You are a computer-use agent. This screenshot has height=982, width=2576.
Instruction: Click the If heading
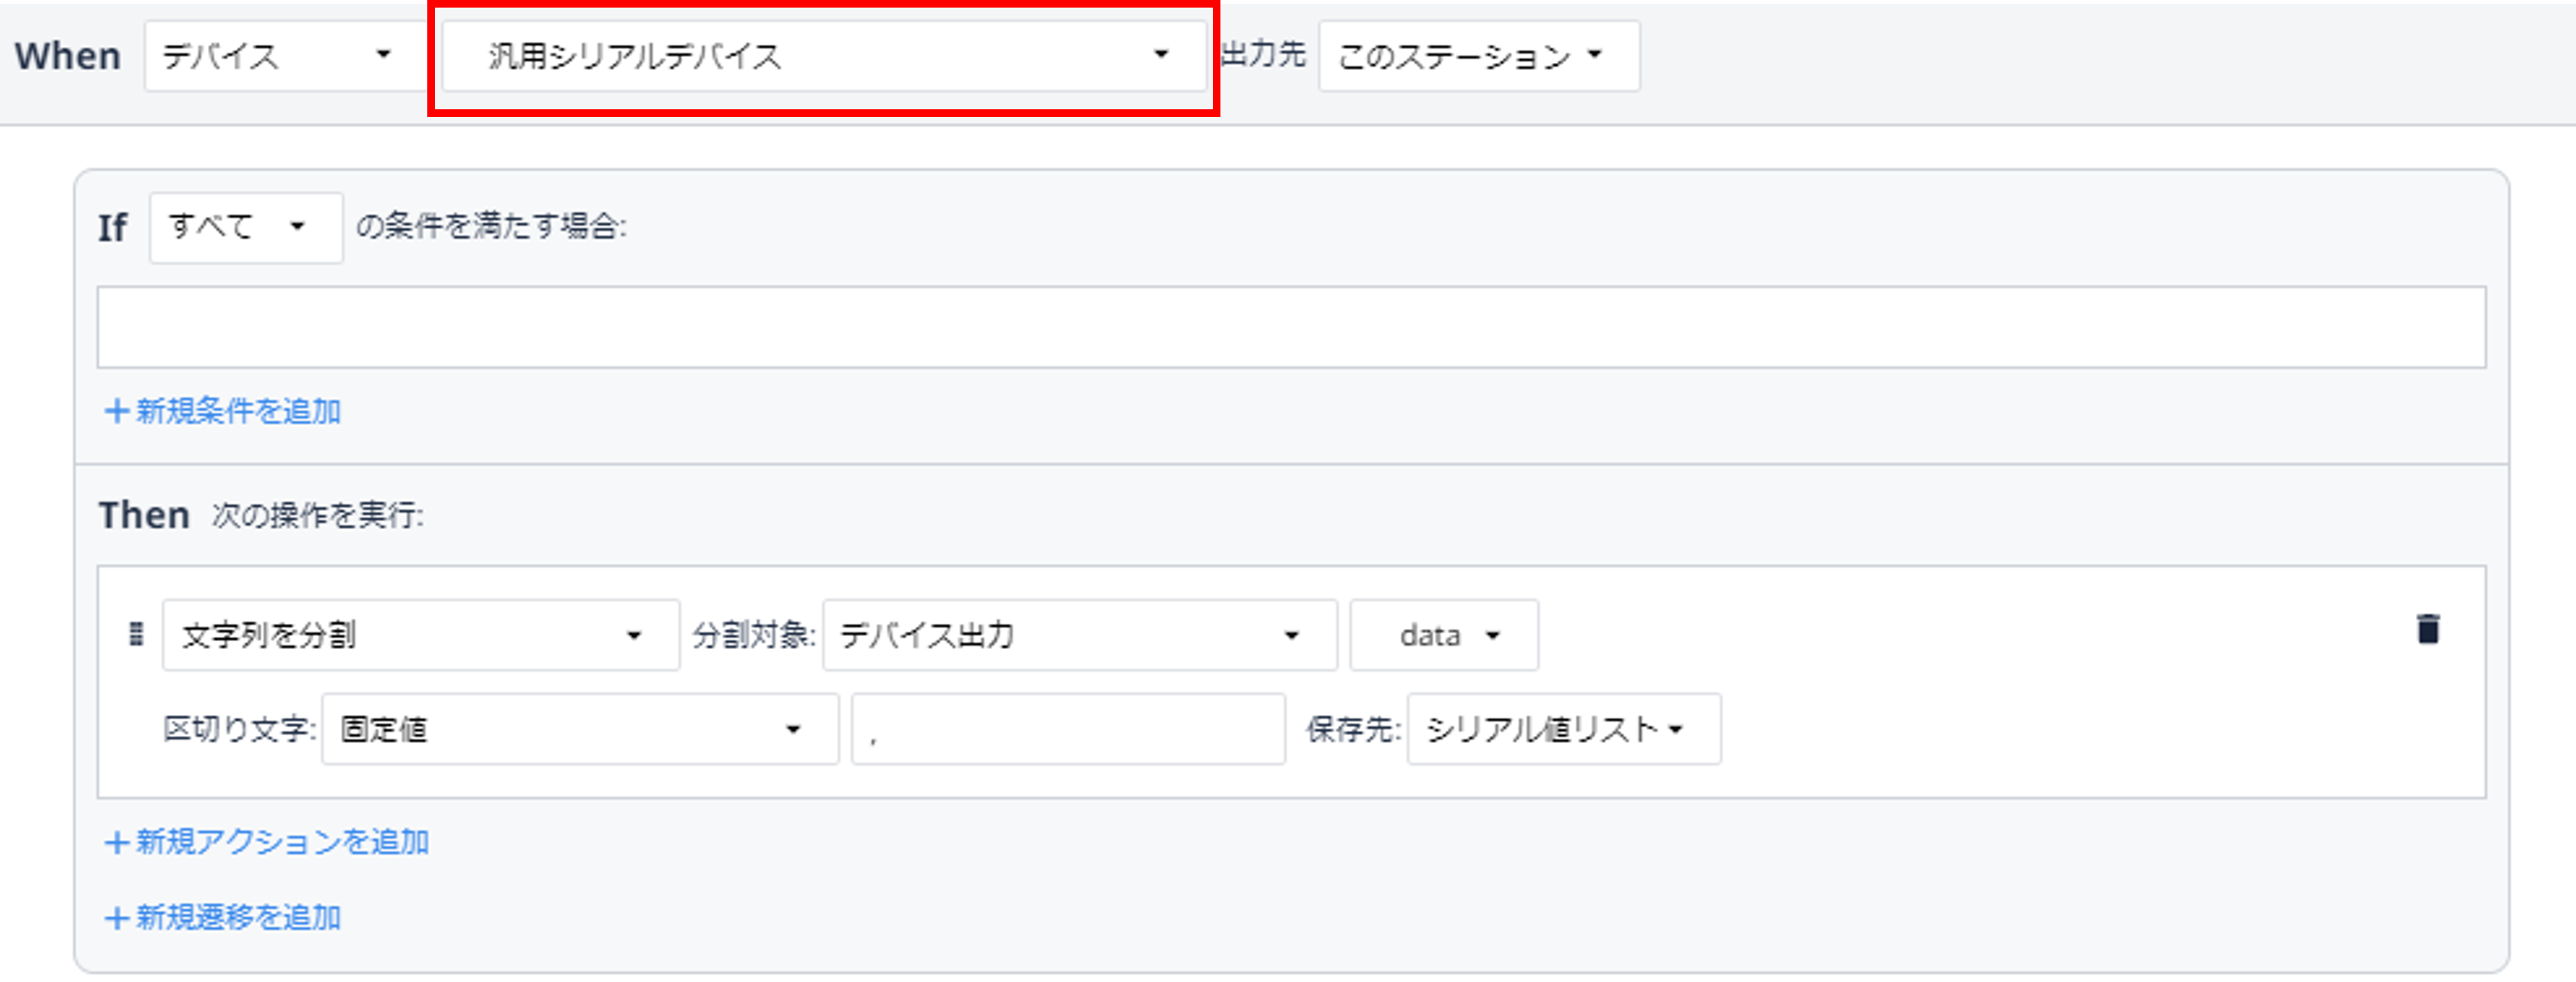112,228
